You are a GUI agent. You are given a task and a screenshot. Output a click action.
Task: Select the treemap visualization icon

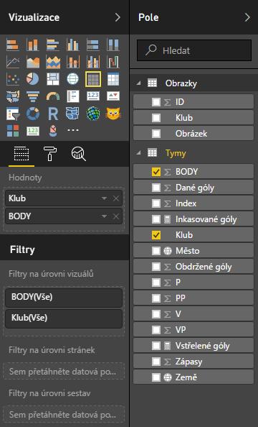coord(53,78)
